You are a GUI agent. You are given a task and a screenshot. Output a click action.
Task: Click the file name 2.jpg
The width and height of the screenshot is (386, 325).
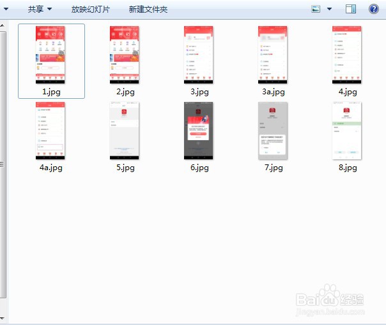125,92
